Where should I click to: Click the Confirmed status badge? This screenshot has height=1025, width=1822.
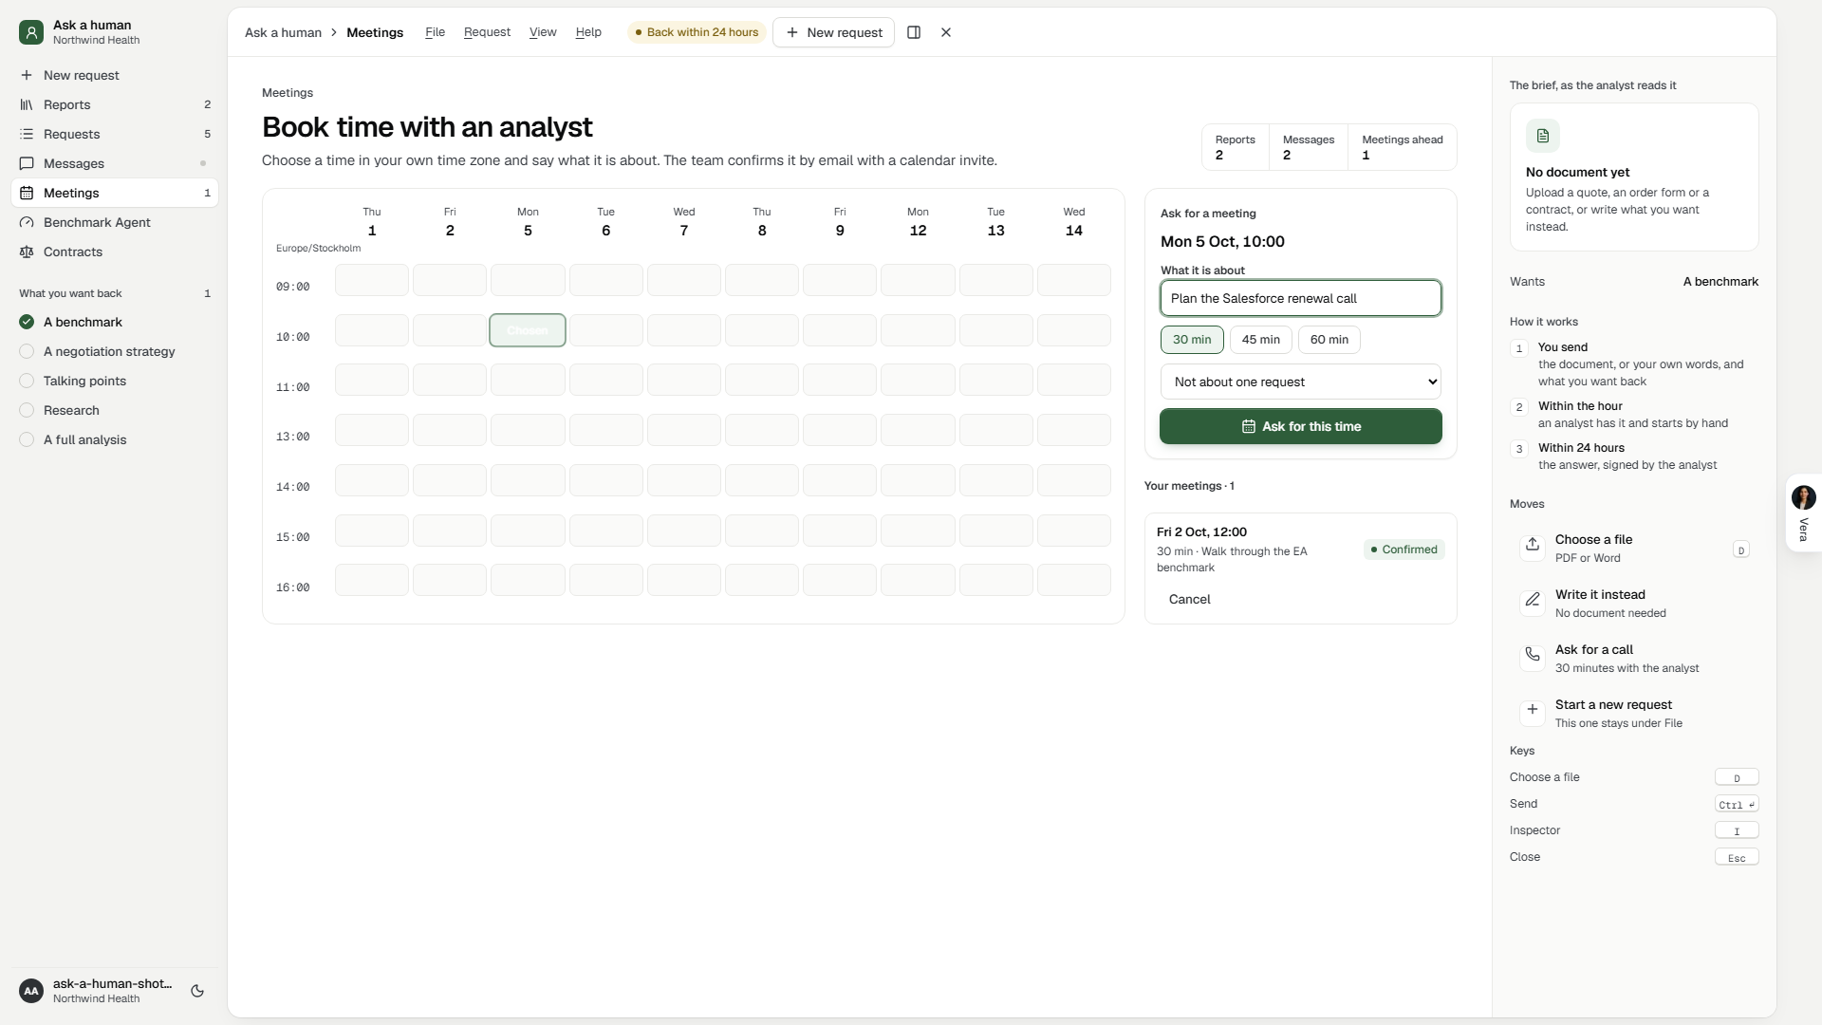click(x=1404, y=550)
